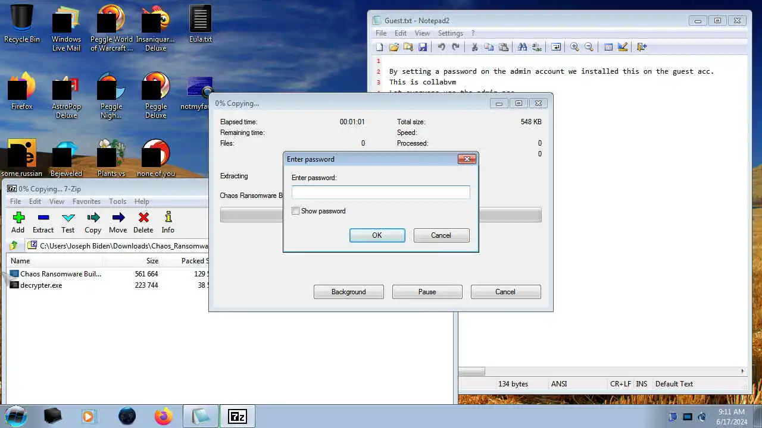The image size is (762, 428).
Task: Click the up-folder icon in 7-Zip address bar
Action: tap(13, 246)
